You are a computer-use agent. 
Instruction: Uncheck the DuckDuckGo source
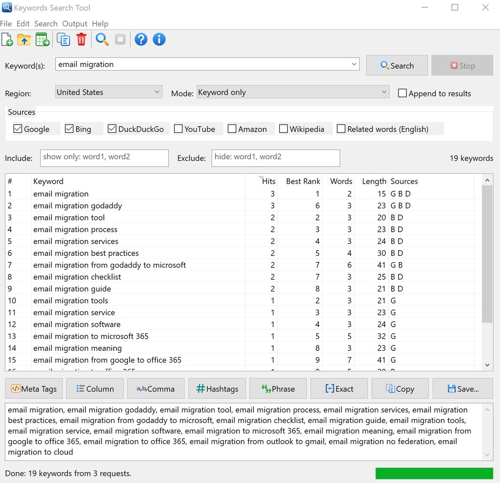click(x=112, y=129)
